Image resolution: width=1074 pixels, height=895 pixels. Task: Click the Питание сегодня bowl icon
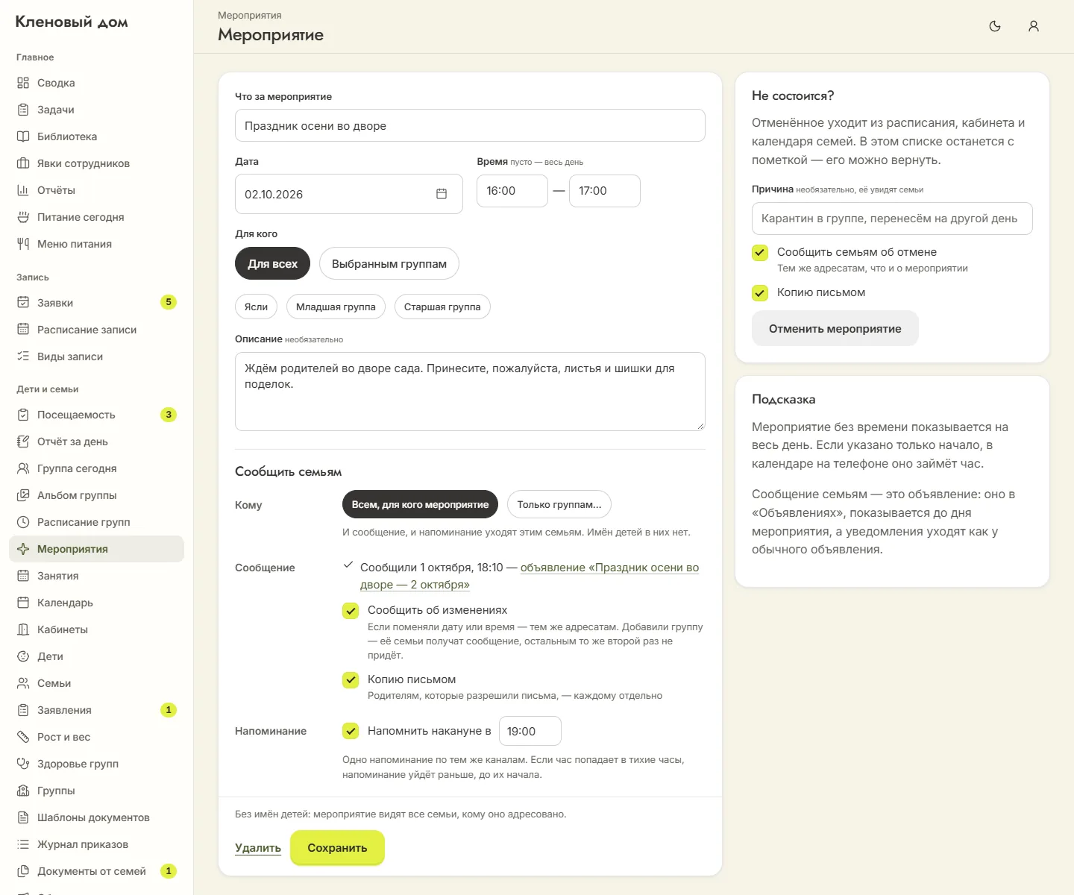(23, 217)
